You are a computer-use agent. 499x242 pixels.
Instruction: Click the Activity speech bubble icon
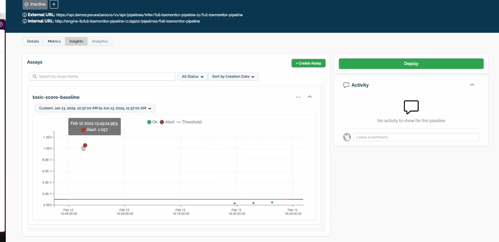click(x=346, y=85)
